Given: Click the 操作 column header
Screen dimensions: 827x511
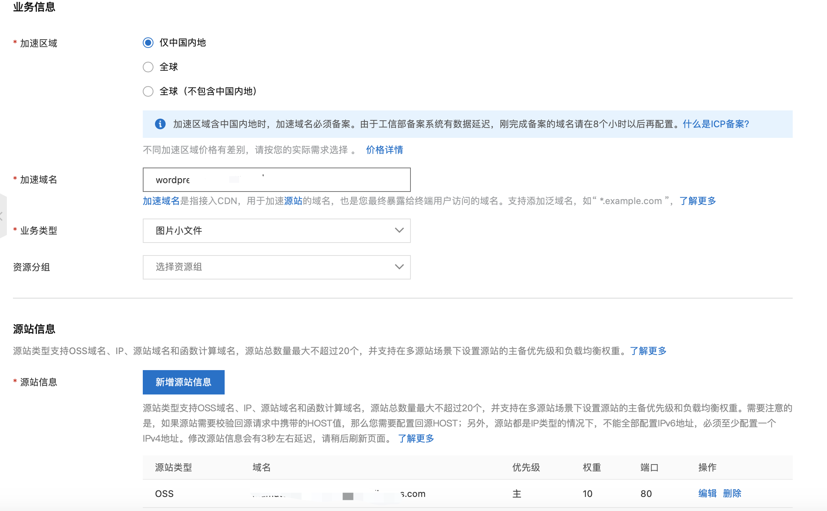Looking at the screenshot, I should (707, 468).
